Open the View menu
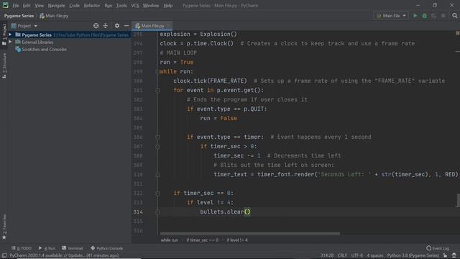The height and width of the screenshot is (259, 460). 39,6
